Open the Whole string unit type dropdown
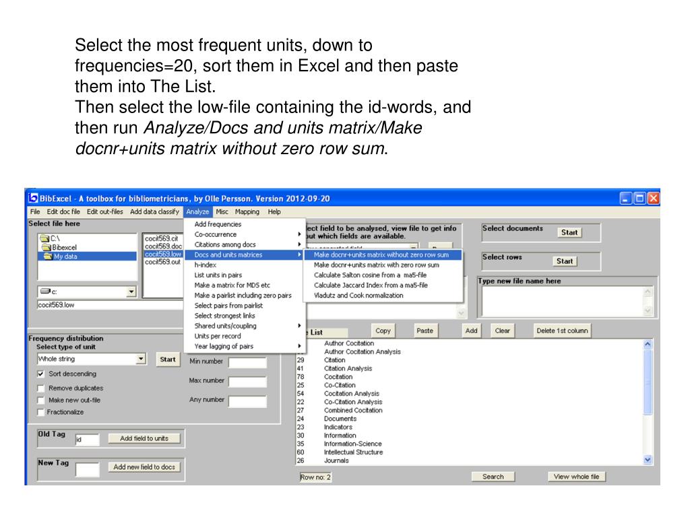This screenshot has height=517, width=690. point(141,359)
